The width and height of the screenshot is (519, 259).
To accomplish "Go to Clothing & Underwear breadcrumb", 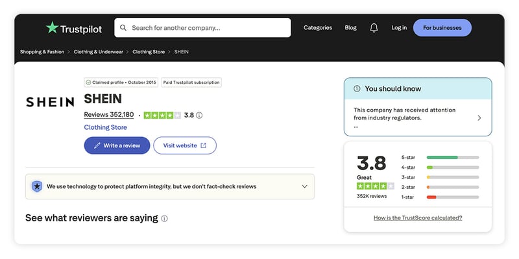I will [x=99, y=52].
